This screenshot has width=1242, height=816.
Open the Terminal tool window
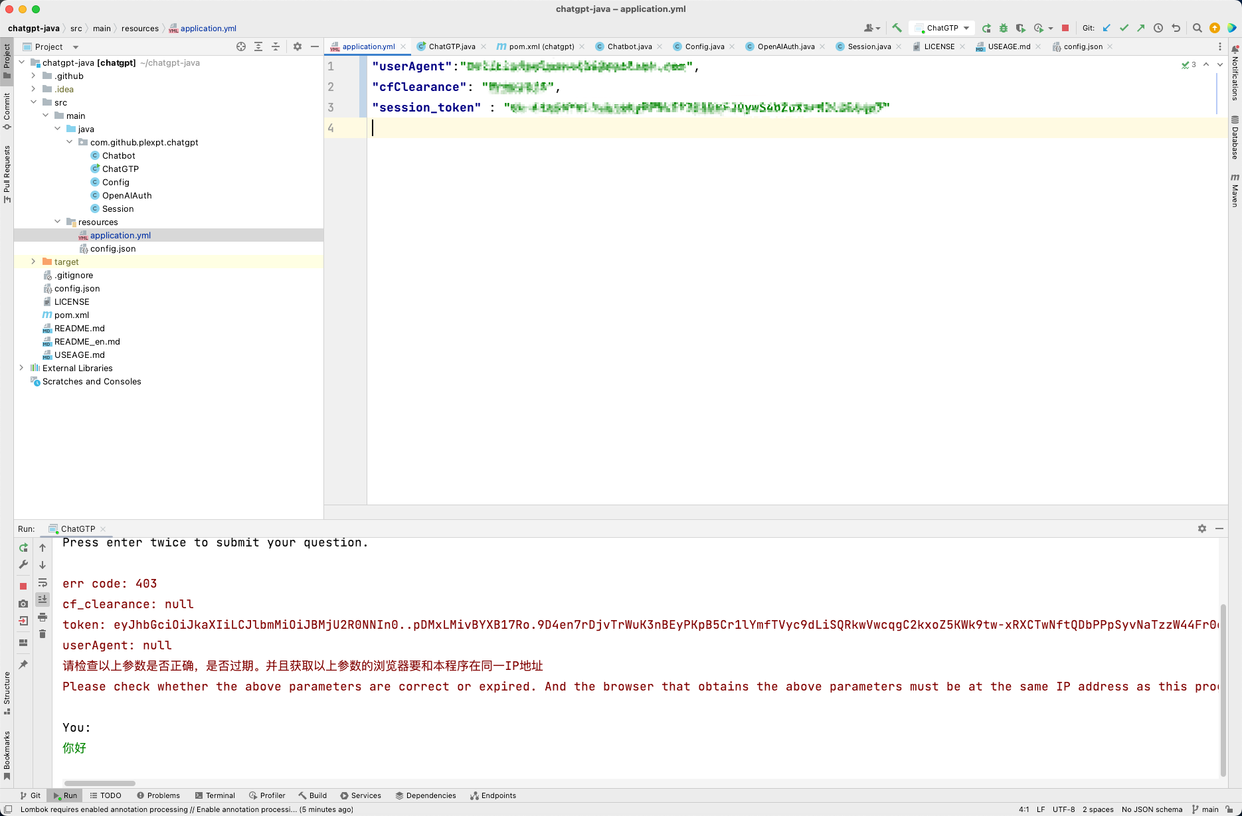(x=215, y=795)
